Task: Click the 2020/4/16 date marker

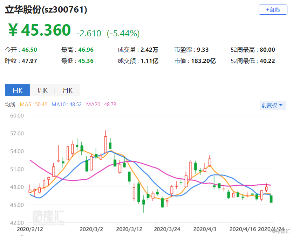Action: [243, 229]
